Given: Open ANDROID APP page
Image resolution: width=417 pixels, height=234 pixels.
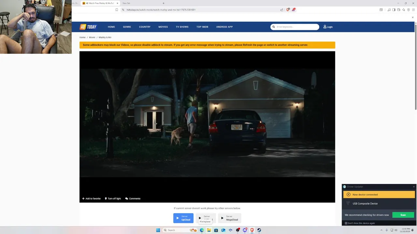Looking at the screenshot, I should tap(224, 27).
